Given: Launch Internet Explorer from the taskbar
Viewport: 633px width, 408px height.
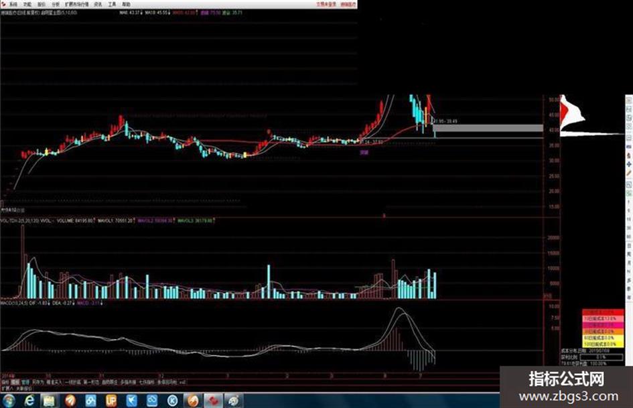Looking at the screenshot, I should (29, 401).
